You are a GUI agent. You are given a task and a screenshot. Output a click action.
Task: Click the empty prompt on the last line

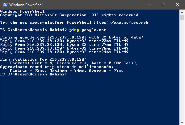tap(33, 74)
